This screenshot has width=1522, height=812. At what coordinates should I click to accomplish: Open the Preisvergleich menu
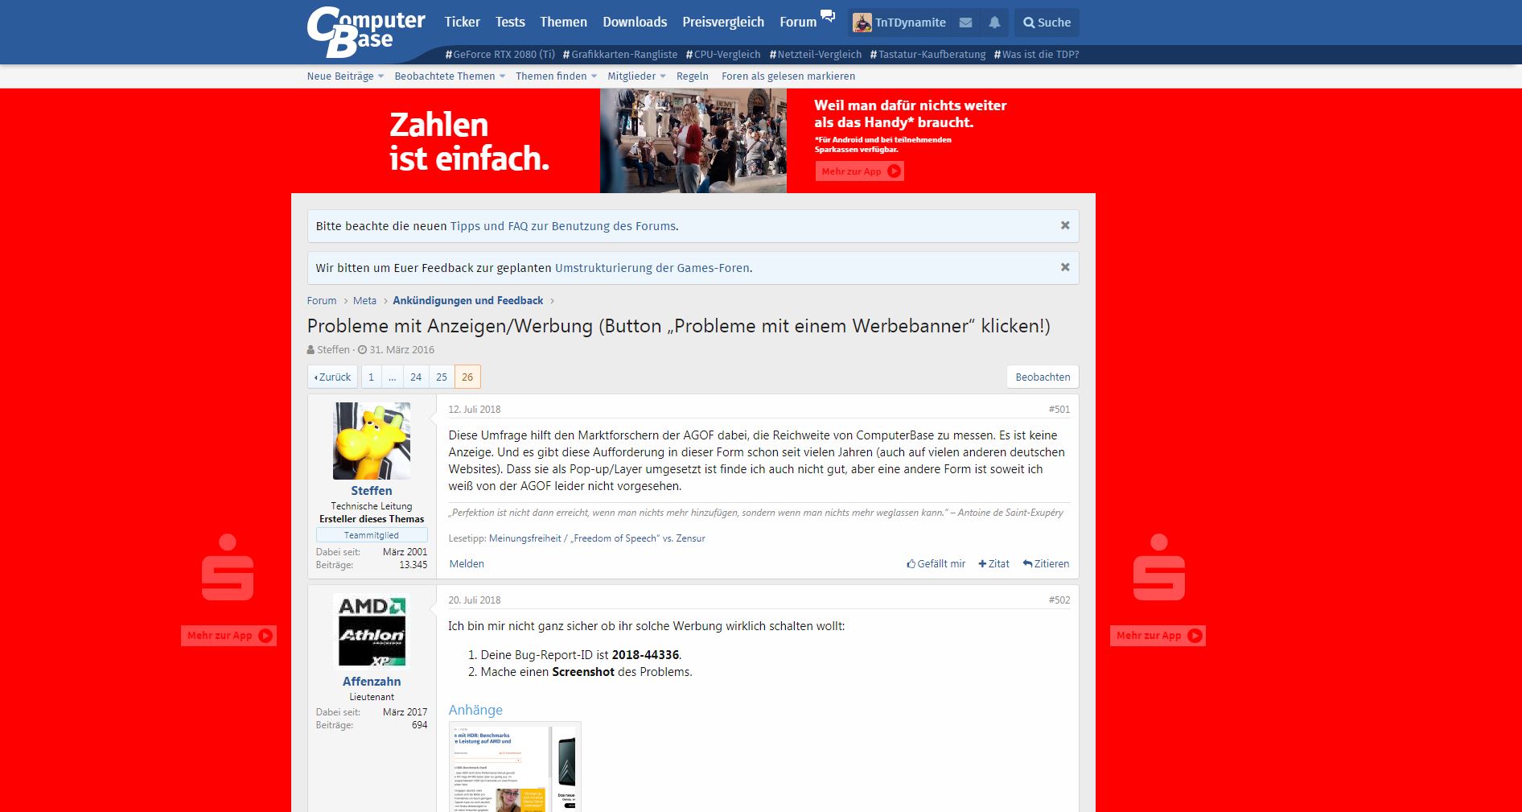[x=723, y=22]
